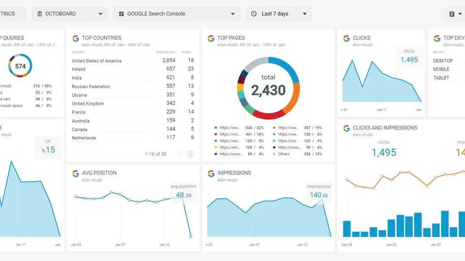The image size is (465, 261).
Task: Select legend entry with 120 / 5%
Action: pos(239,141)
